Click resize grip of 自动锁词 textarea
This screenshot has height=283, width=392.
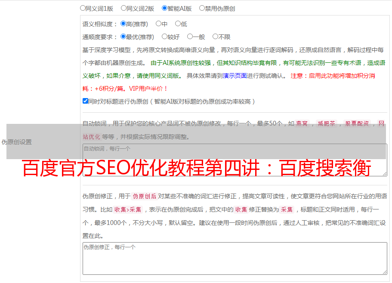click(384, 173)
